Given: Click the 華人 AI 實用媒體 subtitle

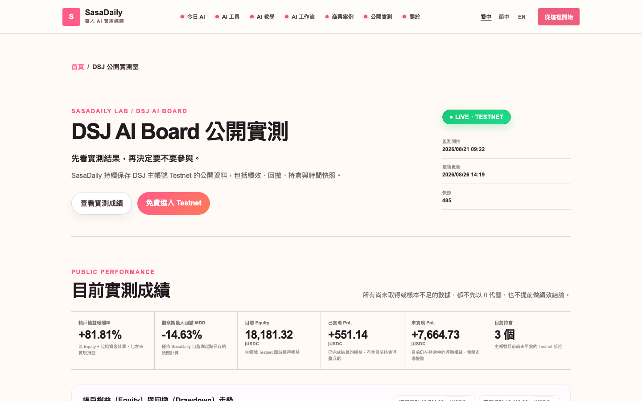Looking at the screenshot, I should (x=104, y=21).
